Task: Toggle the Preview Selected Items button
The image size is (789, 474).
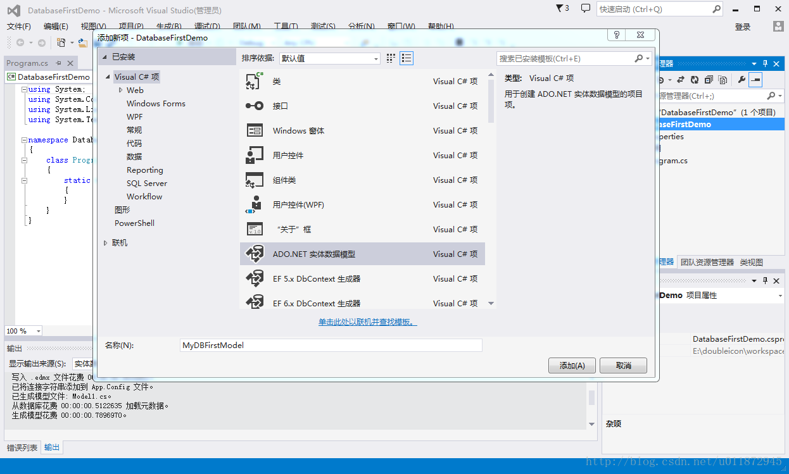Action: coord(755,80)
